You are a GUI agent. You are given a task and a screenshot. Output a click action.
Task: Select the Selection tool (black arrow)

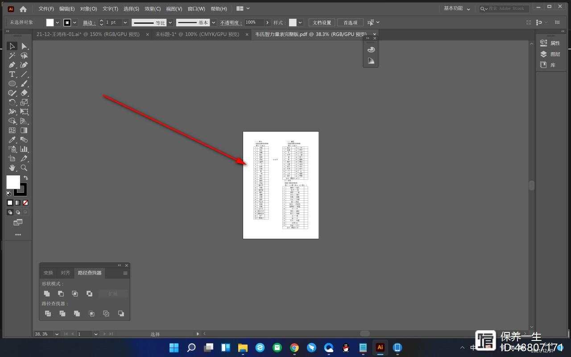click(x=12, y=46)
